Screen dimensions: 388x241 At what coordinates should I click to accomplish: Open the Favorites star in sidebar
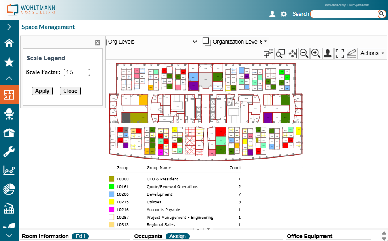(9, 62)
